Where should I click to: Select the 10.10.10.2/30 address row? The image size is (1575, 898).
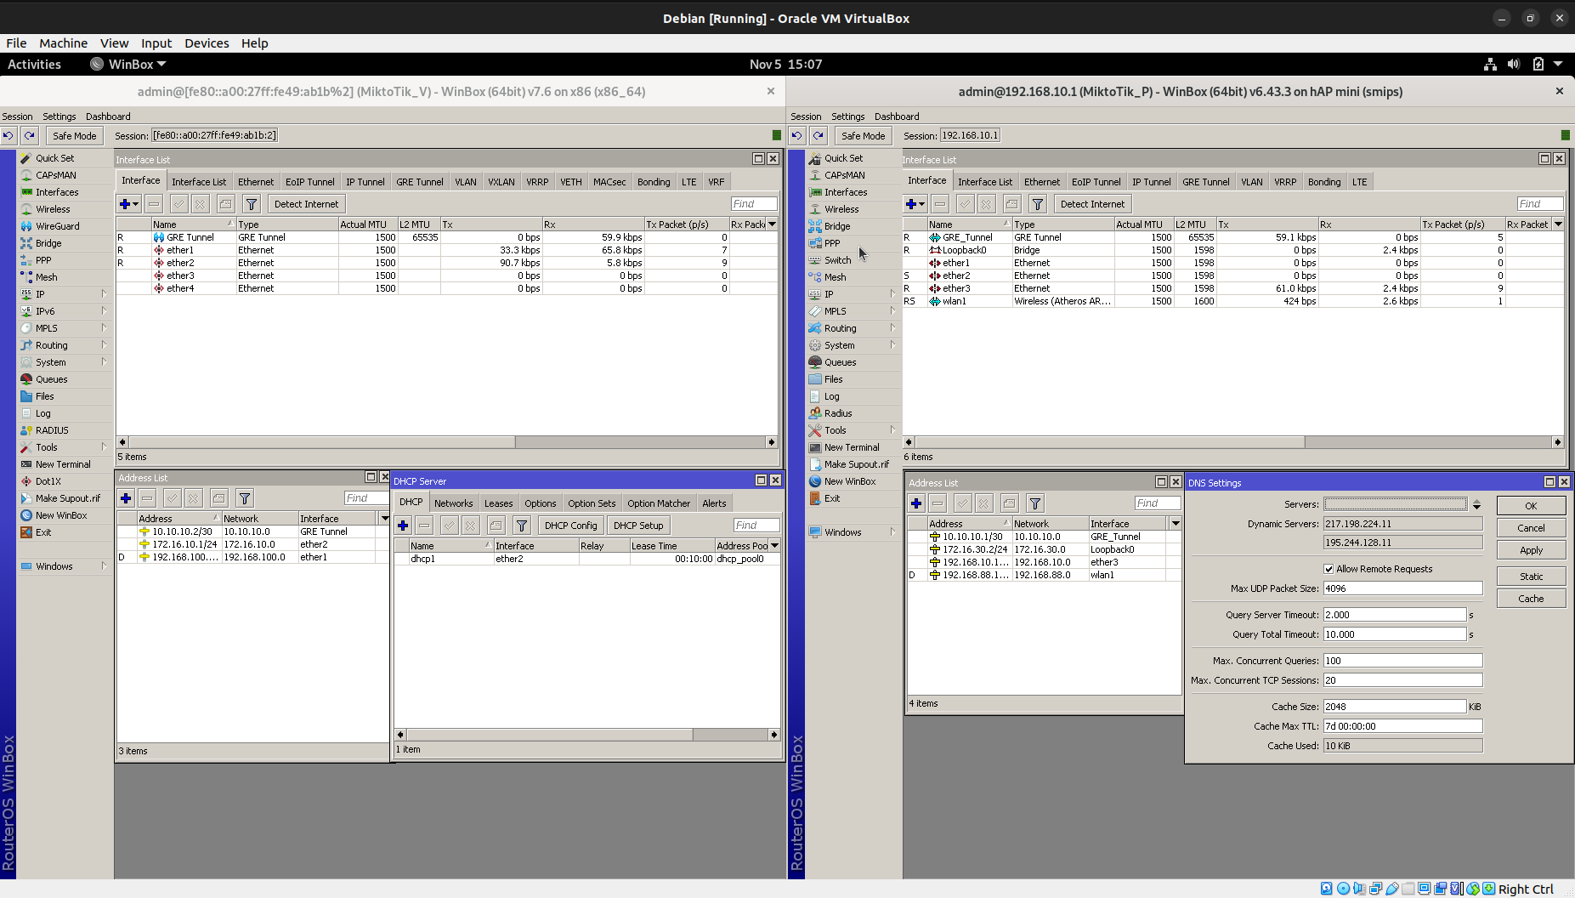pos(252,531)
